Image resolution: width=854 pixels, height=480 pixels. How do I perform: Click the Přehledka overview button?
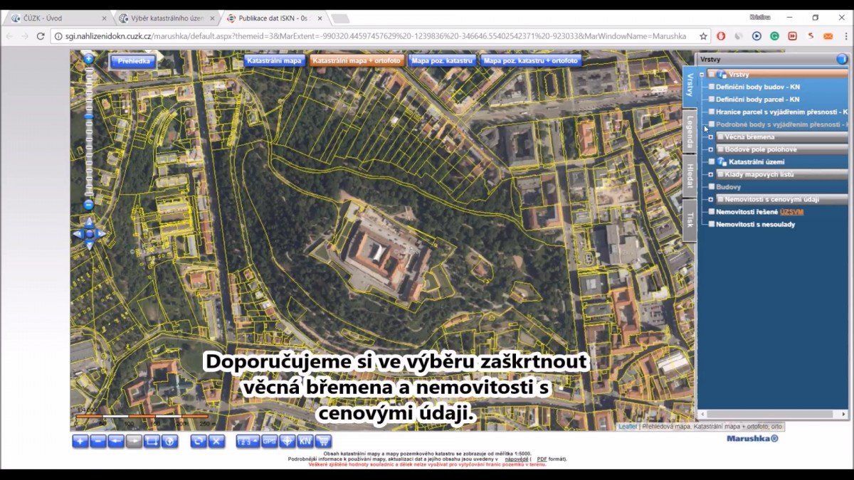pos(134,61)
